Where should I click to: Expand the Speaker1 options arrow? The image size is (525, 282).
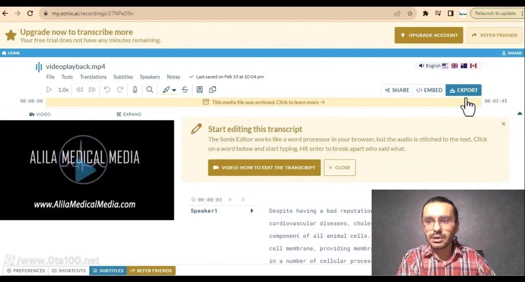point(252,211)
